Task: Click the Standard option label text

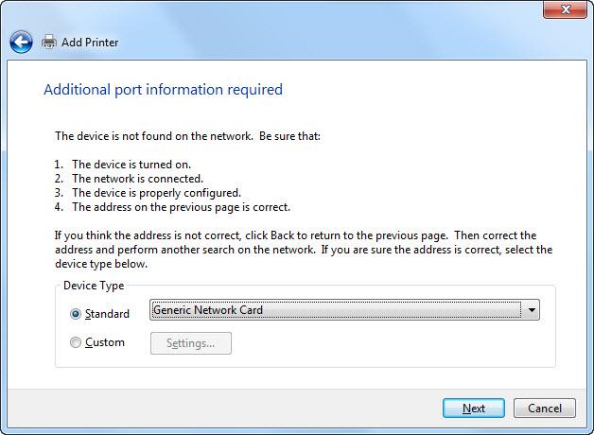Action: [107, 314]
